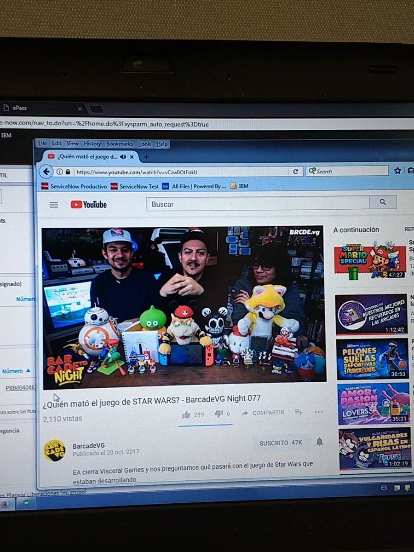
Task: Open the video's more actions menu
Action: (319, 412)
